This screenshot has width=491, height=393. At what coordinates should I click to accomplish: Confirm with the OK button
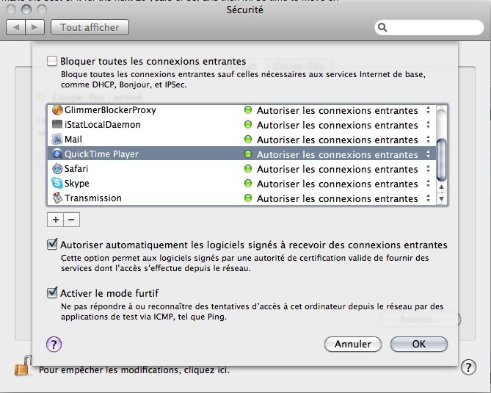coord(418,344)
